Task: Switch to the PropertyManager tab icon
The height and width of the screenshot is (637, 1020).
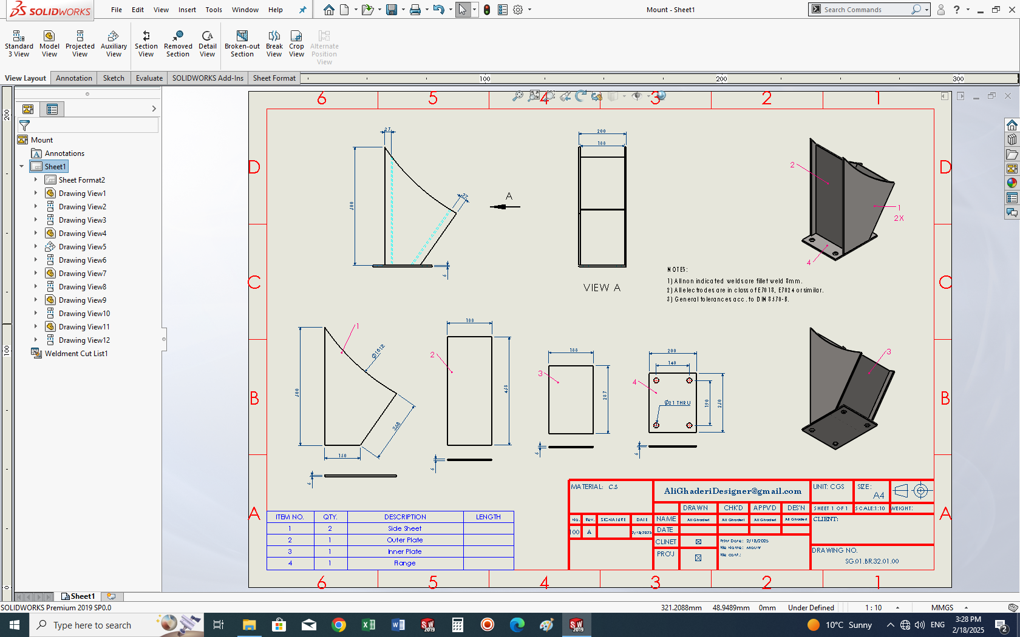Action: coord(52,109)
